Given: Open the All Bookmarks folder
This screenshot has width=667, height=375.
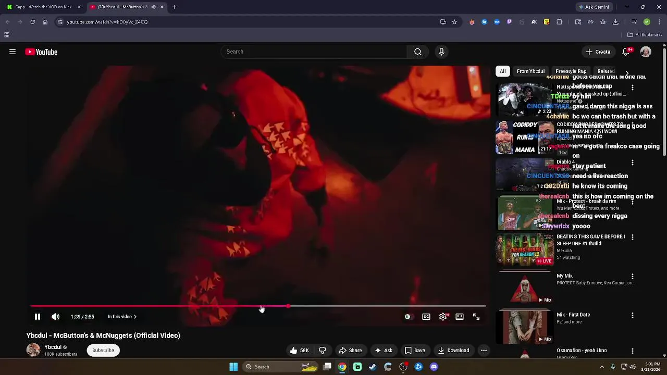Looking at the screenshot, I should click(x=645, y=35).
